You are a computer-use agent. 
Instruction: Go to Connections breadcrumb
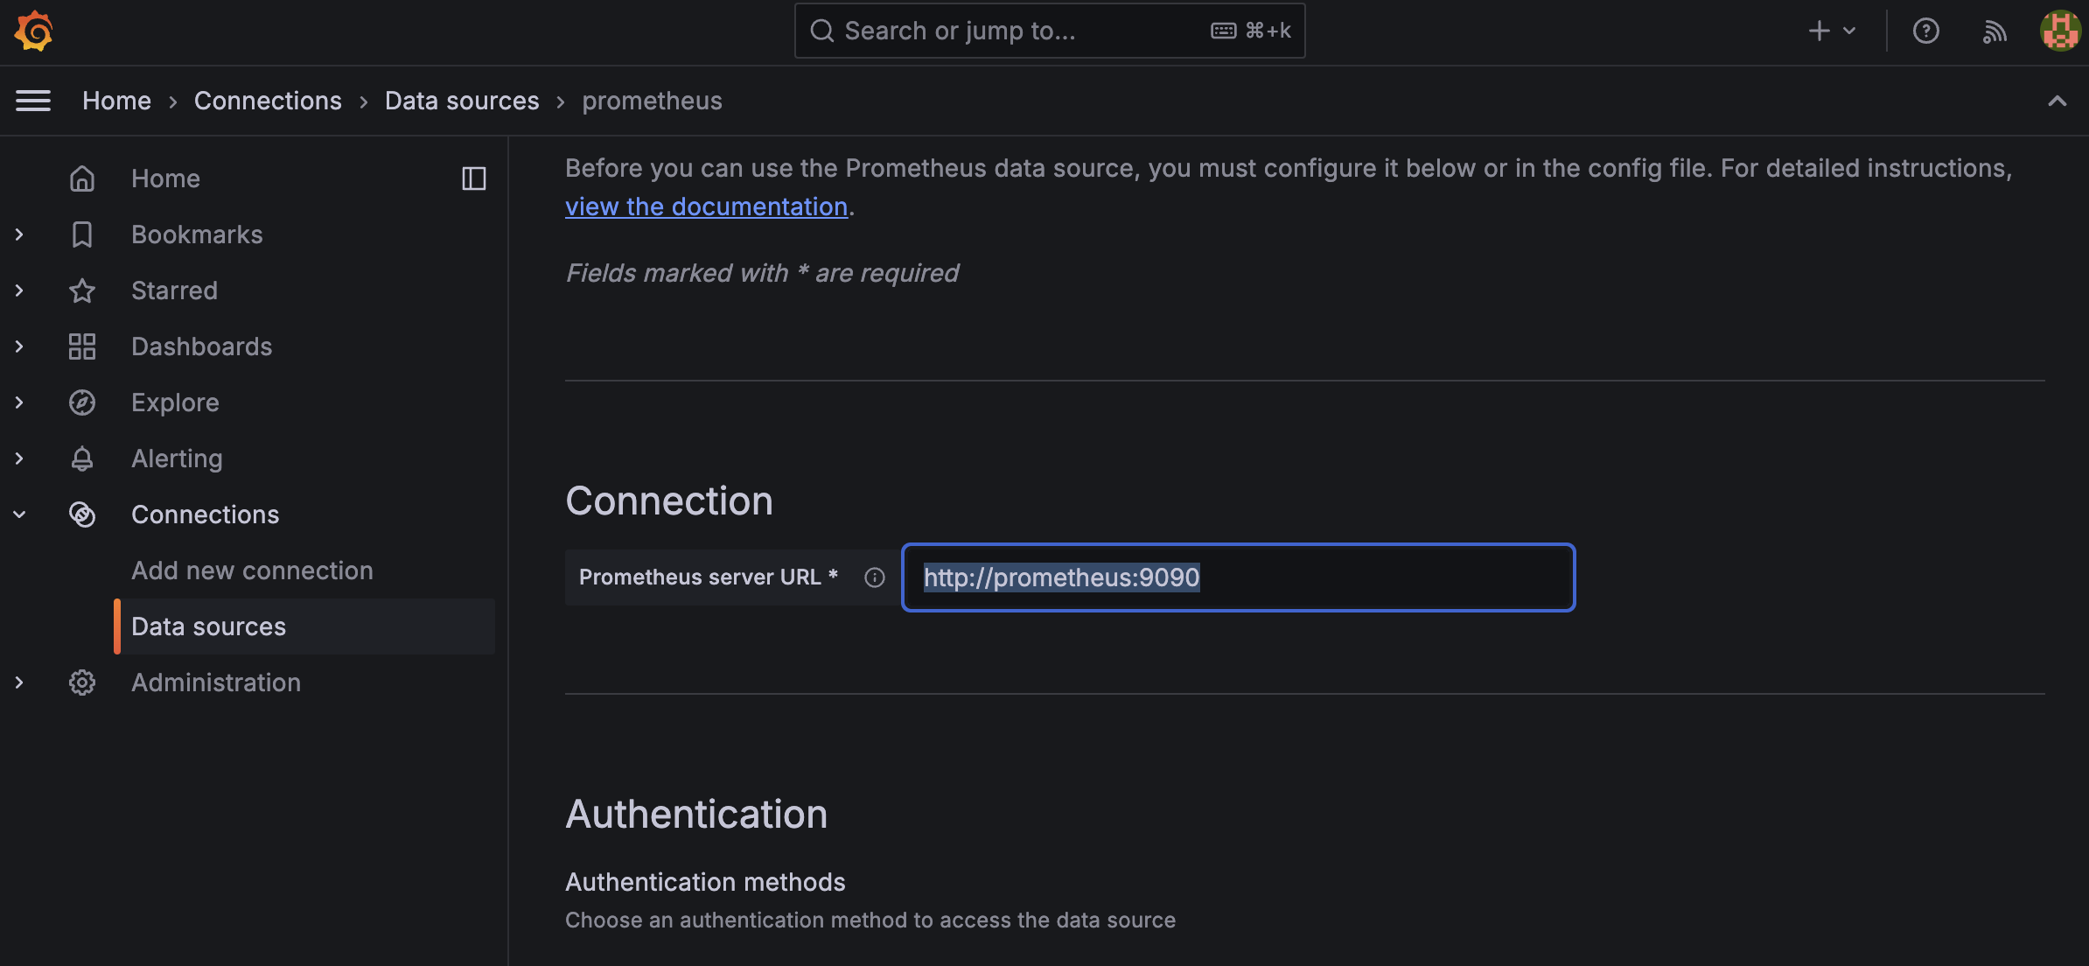tap(268, 101)
